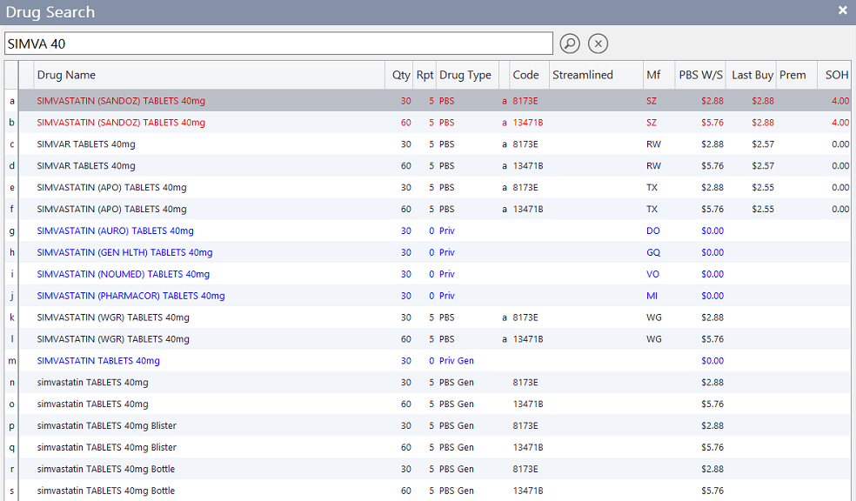The height and width of the screenshot is (501, 856).
Task: Click manufacturer RW in row c
Action: [x=653, y=144]
